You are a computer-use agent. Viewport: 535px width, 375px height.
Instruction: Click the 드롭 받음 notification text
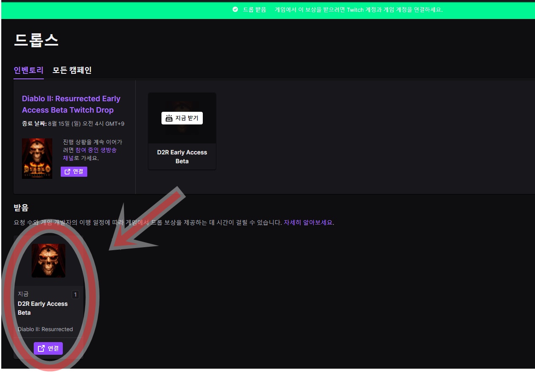click(255, 9)
